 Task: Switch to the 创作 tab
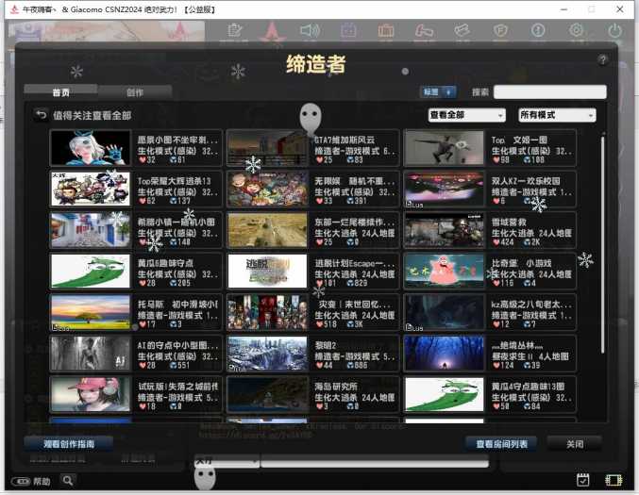pos(135,92)
